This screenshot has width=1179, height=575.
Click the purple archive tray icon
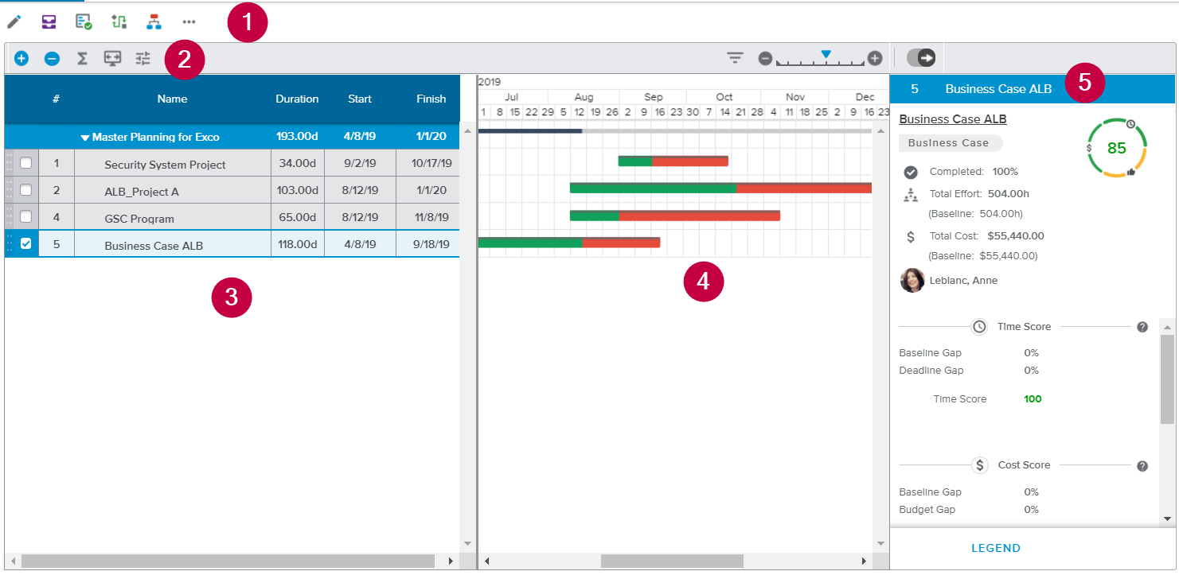click(x=49, y=22)
